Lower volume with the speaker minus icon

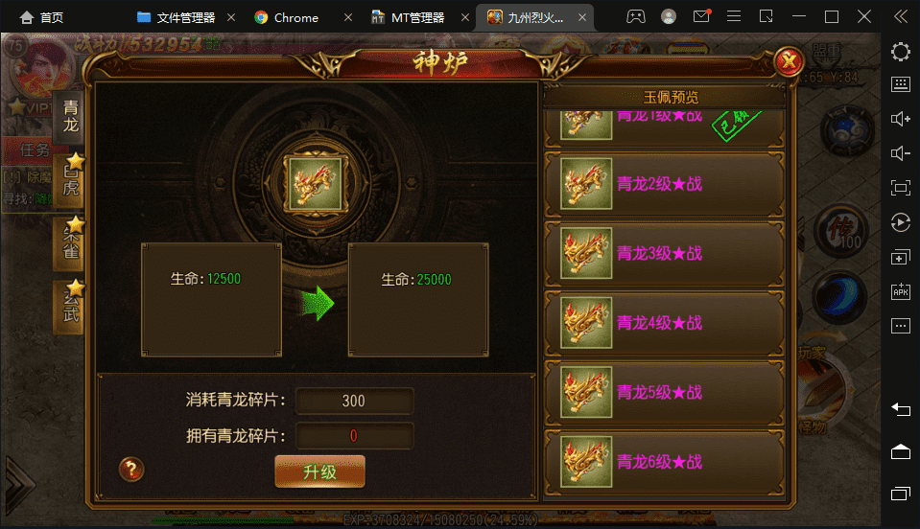click(901, 153)
